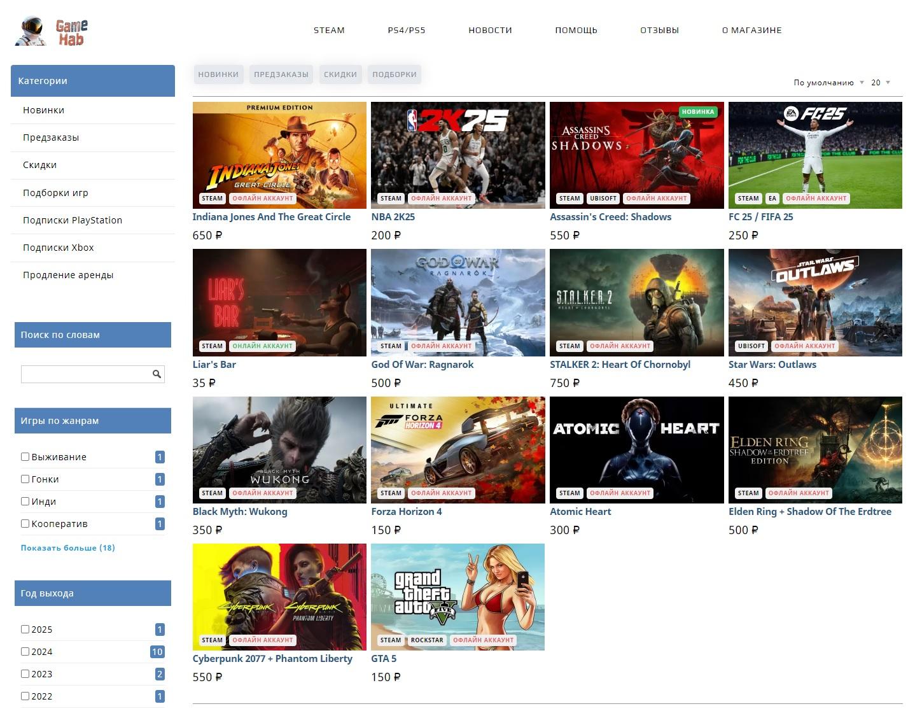Screen dimensions: 908x711
Task: Click the GTA 5 title link
Action: [384, 659]
